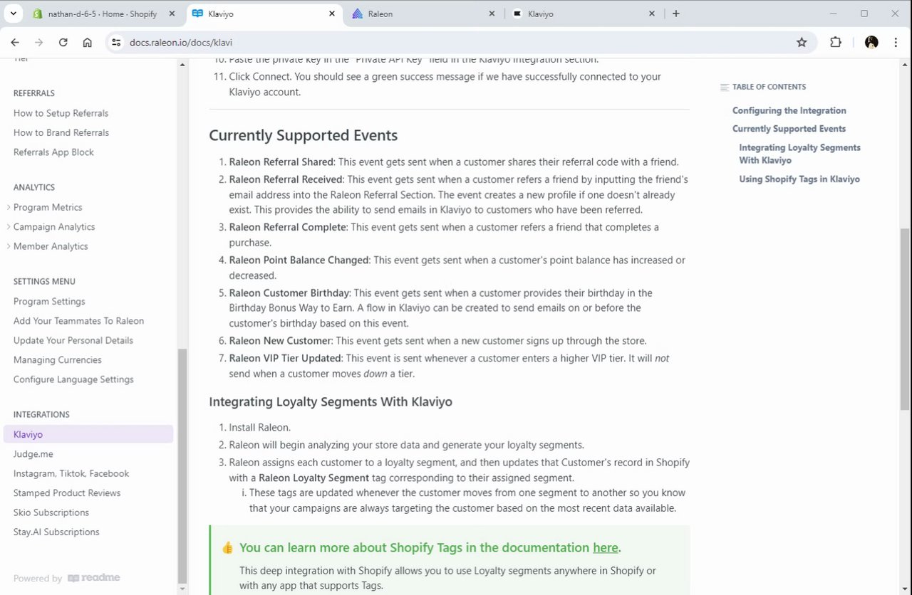Click the 'Raleon New Customer' bold text

[x=280, y=341]
